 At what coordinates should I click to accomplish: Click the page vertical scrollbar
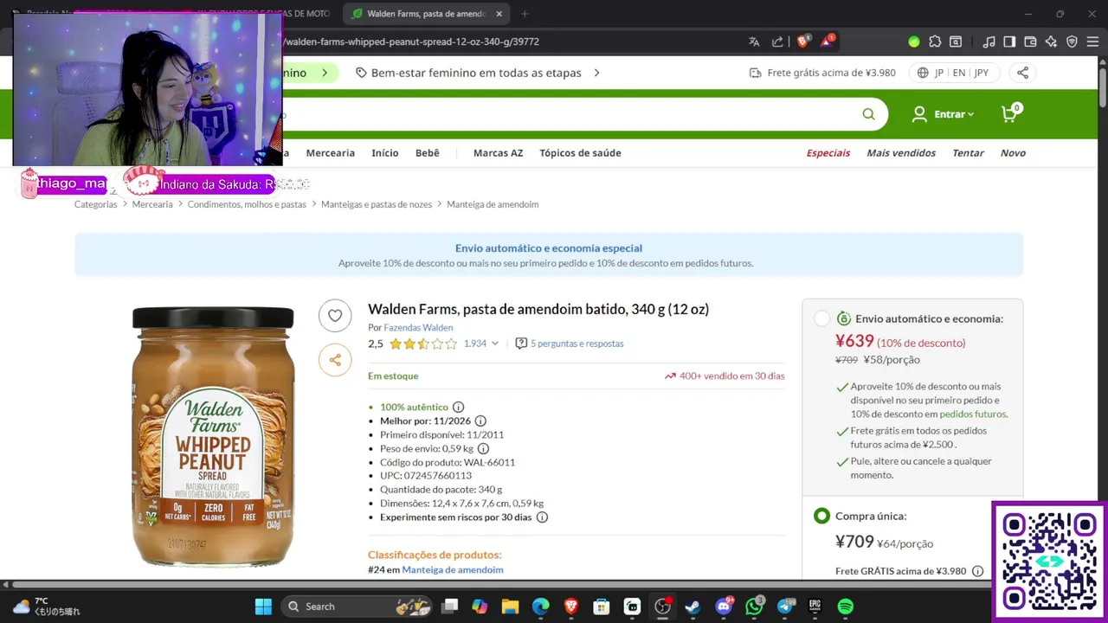point(1103,87)
